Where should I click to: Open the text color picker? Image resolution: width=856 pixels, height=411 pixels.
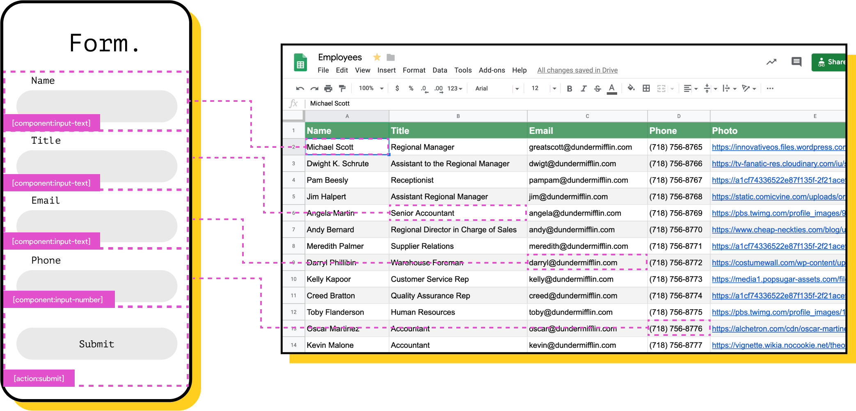(x=612, y=89)
